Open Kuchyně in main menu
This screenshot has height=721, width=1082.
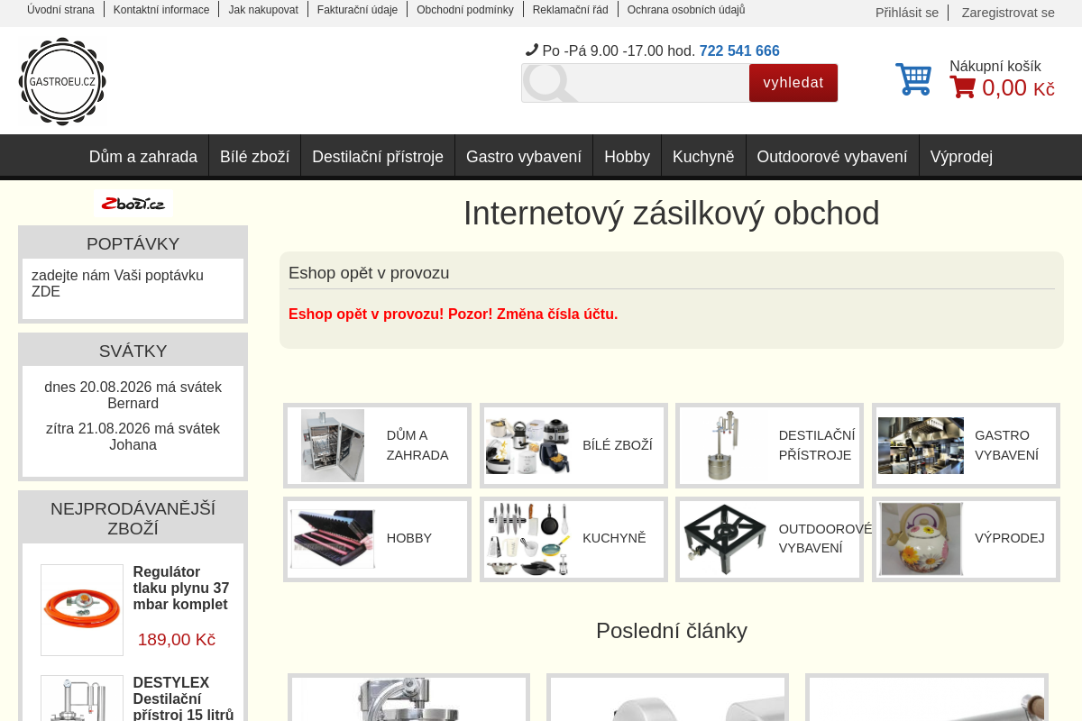pos(703,157)
